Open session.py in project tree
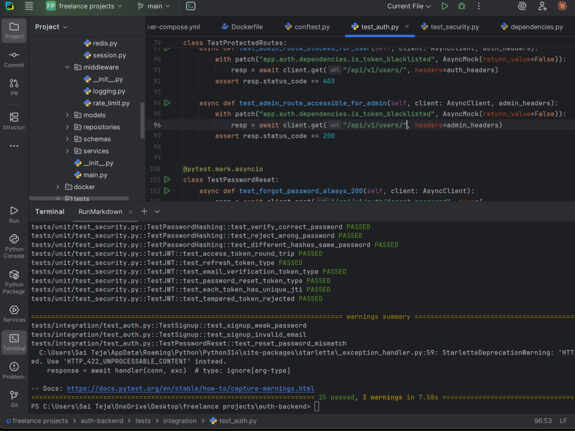 click(105, 55)
